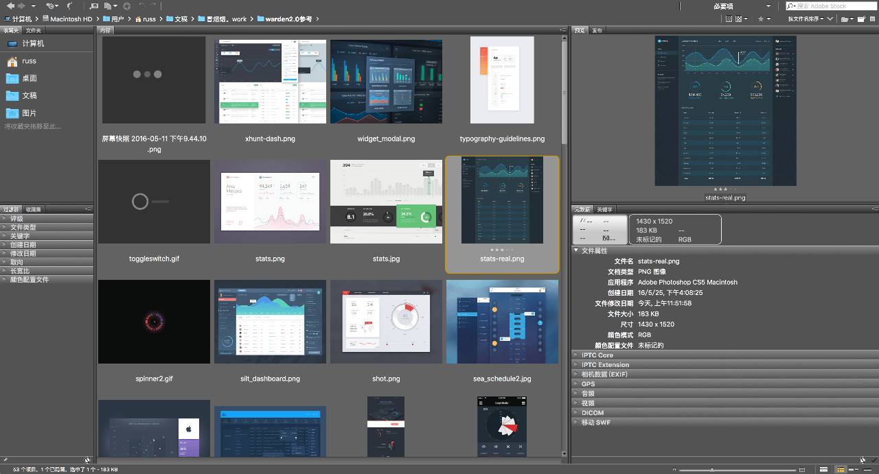Delete item with the trash icon

873,19
